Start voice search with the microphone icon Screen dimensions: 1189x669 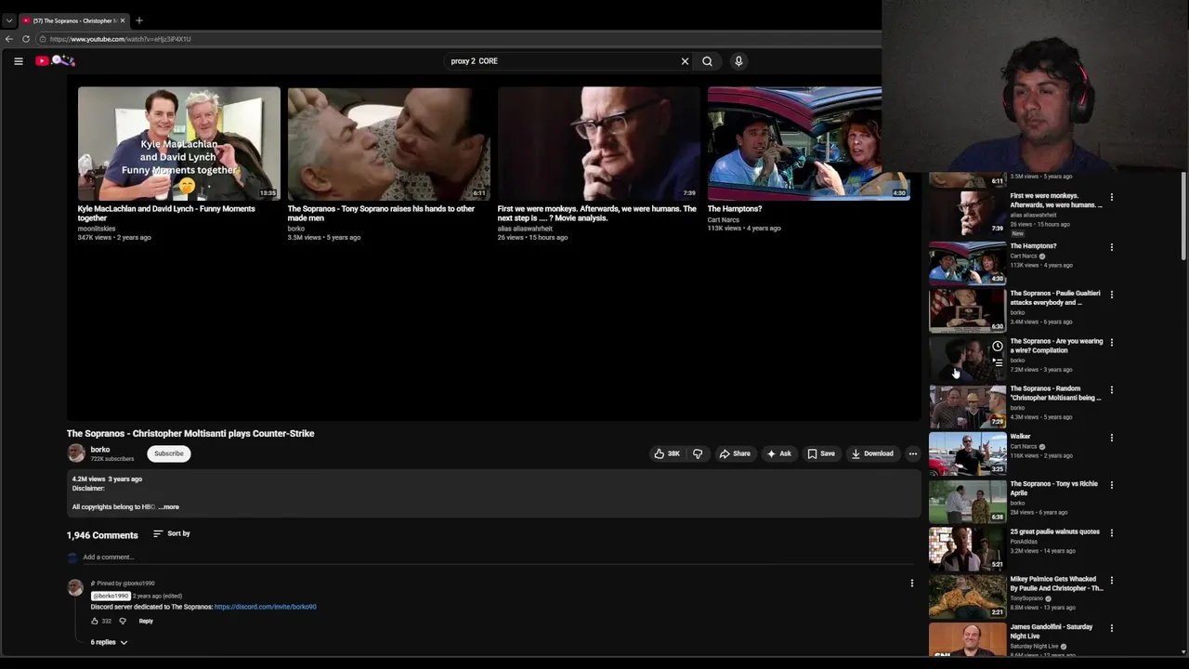click(x=738, y=61)
